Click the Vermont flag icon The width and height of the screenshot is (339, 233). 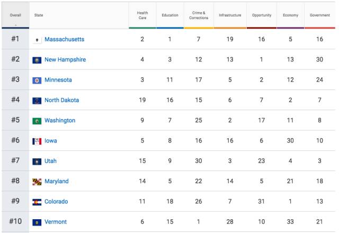click(x=37, y=222)
